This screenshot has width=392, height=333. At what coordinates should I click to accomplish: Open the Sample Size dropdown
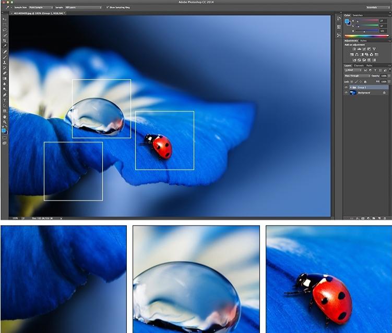(40, 7)
